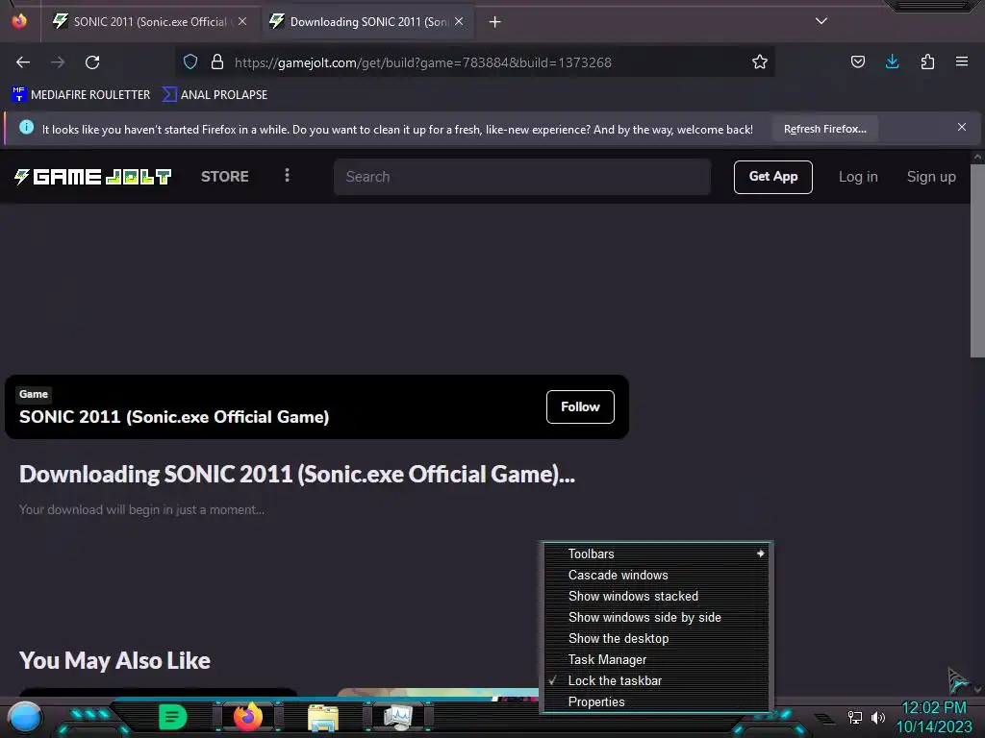Choose Show windows stacked
The height and width of the screenshot is (738, 985).
658,596
